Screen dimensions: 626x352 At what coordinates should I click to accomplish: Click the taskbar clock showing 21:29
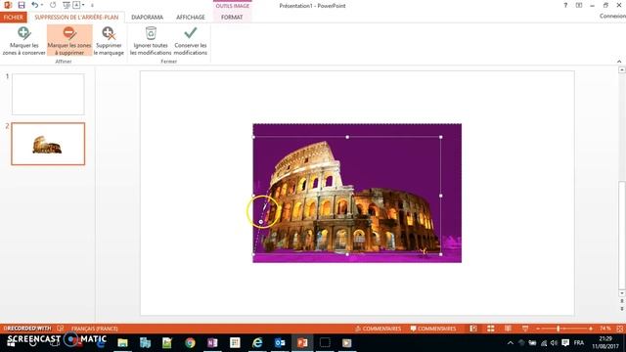[x=605, y=343]
